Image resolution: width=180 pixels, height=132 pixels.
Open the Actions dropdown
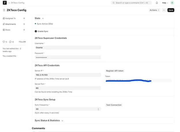click(x=154, y=10)
